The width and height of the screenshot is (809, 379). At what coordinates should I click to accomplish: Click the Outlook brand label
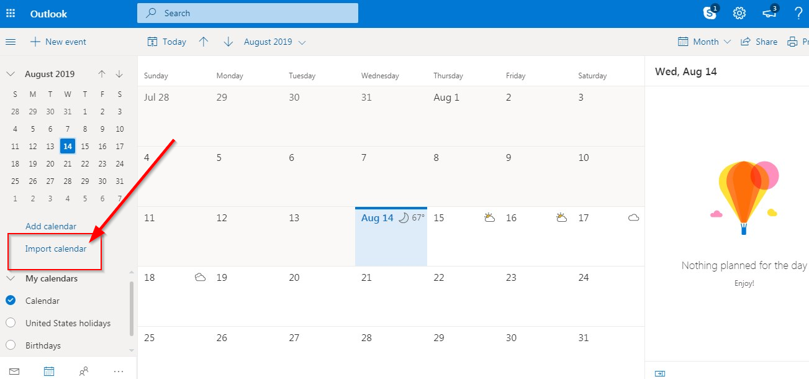pyautogui.click(x=48, y=14)
